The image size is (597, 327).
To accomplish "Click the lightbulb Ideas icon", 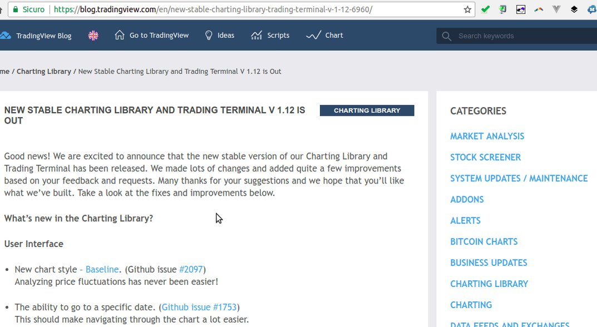I will 209,36.
